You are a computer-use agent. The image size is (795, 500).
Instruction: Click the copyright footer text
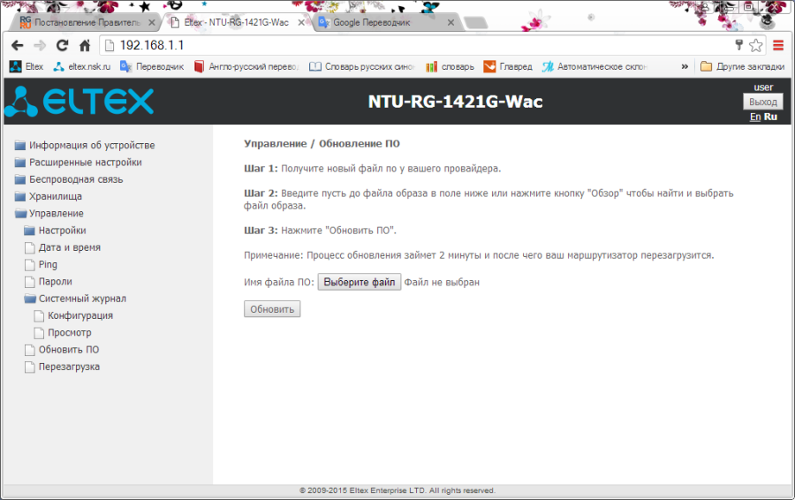point(397,490)
